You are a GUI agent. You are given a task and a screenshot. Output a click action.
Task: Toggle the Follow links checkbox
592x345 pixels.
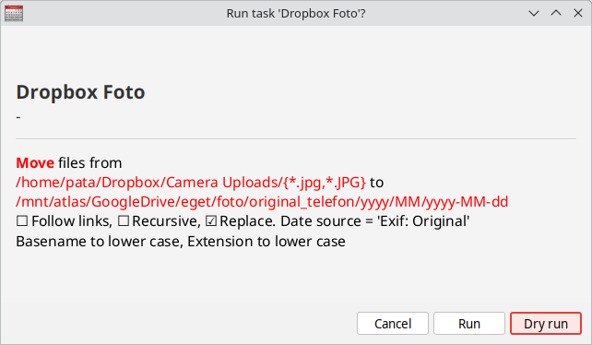(x=22, y=221)
